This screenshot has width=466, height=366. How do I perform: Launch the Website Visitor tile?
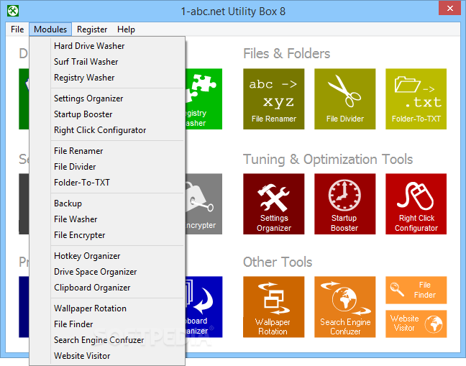pyautogui.click(x=416, y=324)
